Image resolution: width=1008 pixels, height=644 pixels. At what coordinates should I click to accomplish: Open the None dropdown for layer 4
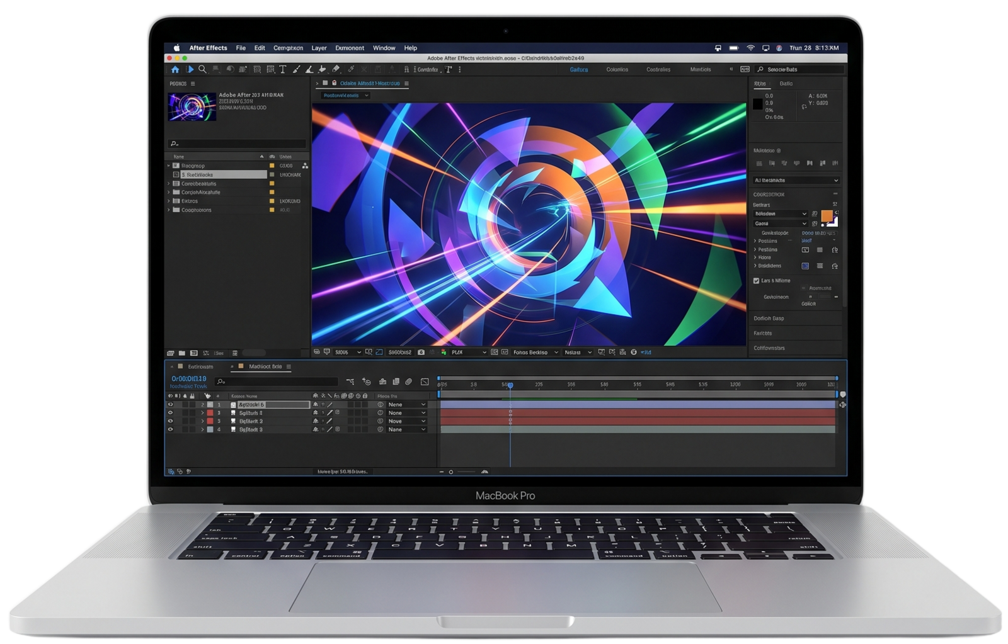coord(406,429)
